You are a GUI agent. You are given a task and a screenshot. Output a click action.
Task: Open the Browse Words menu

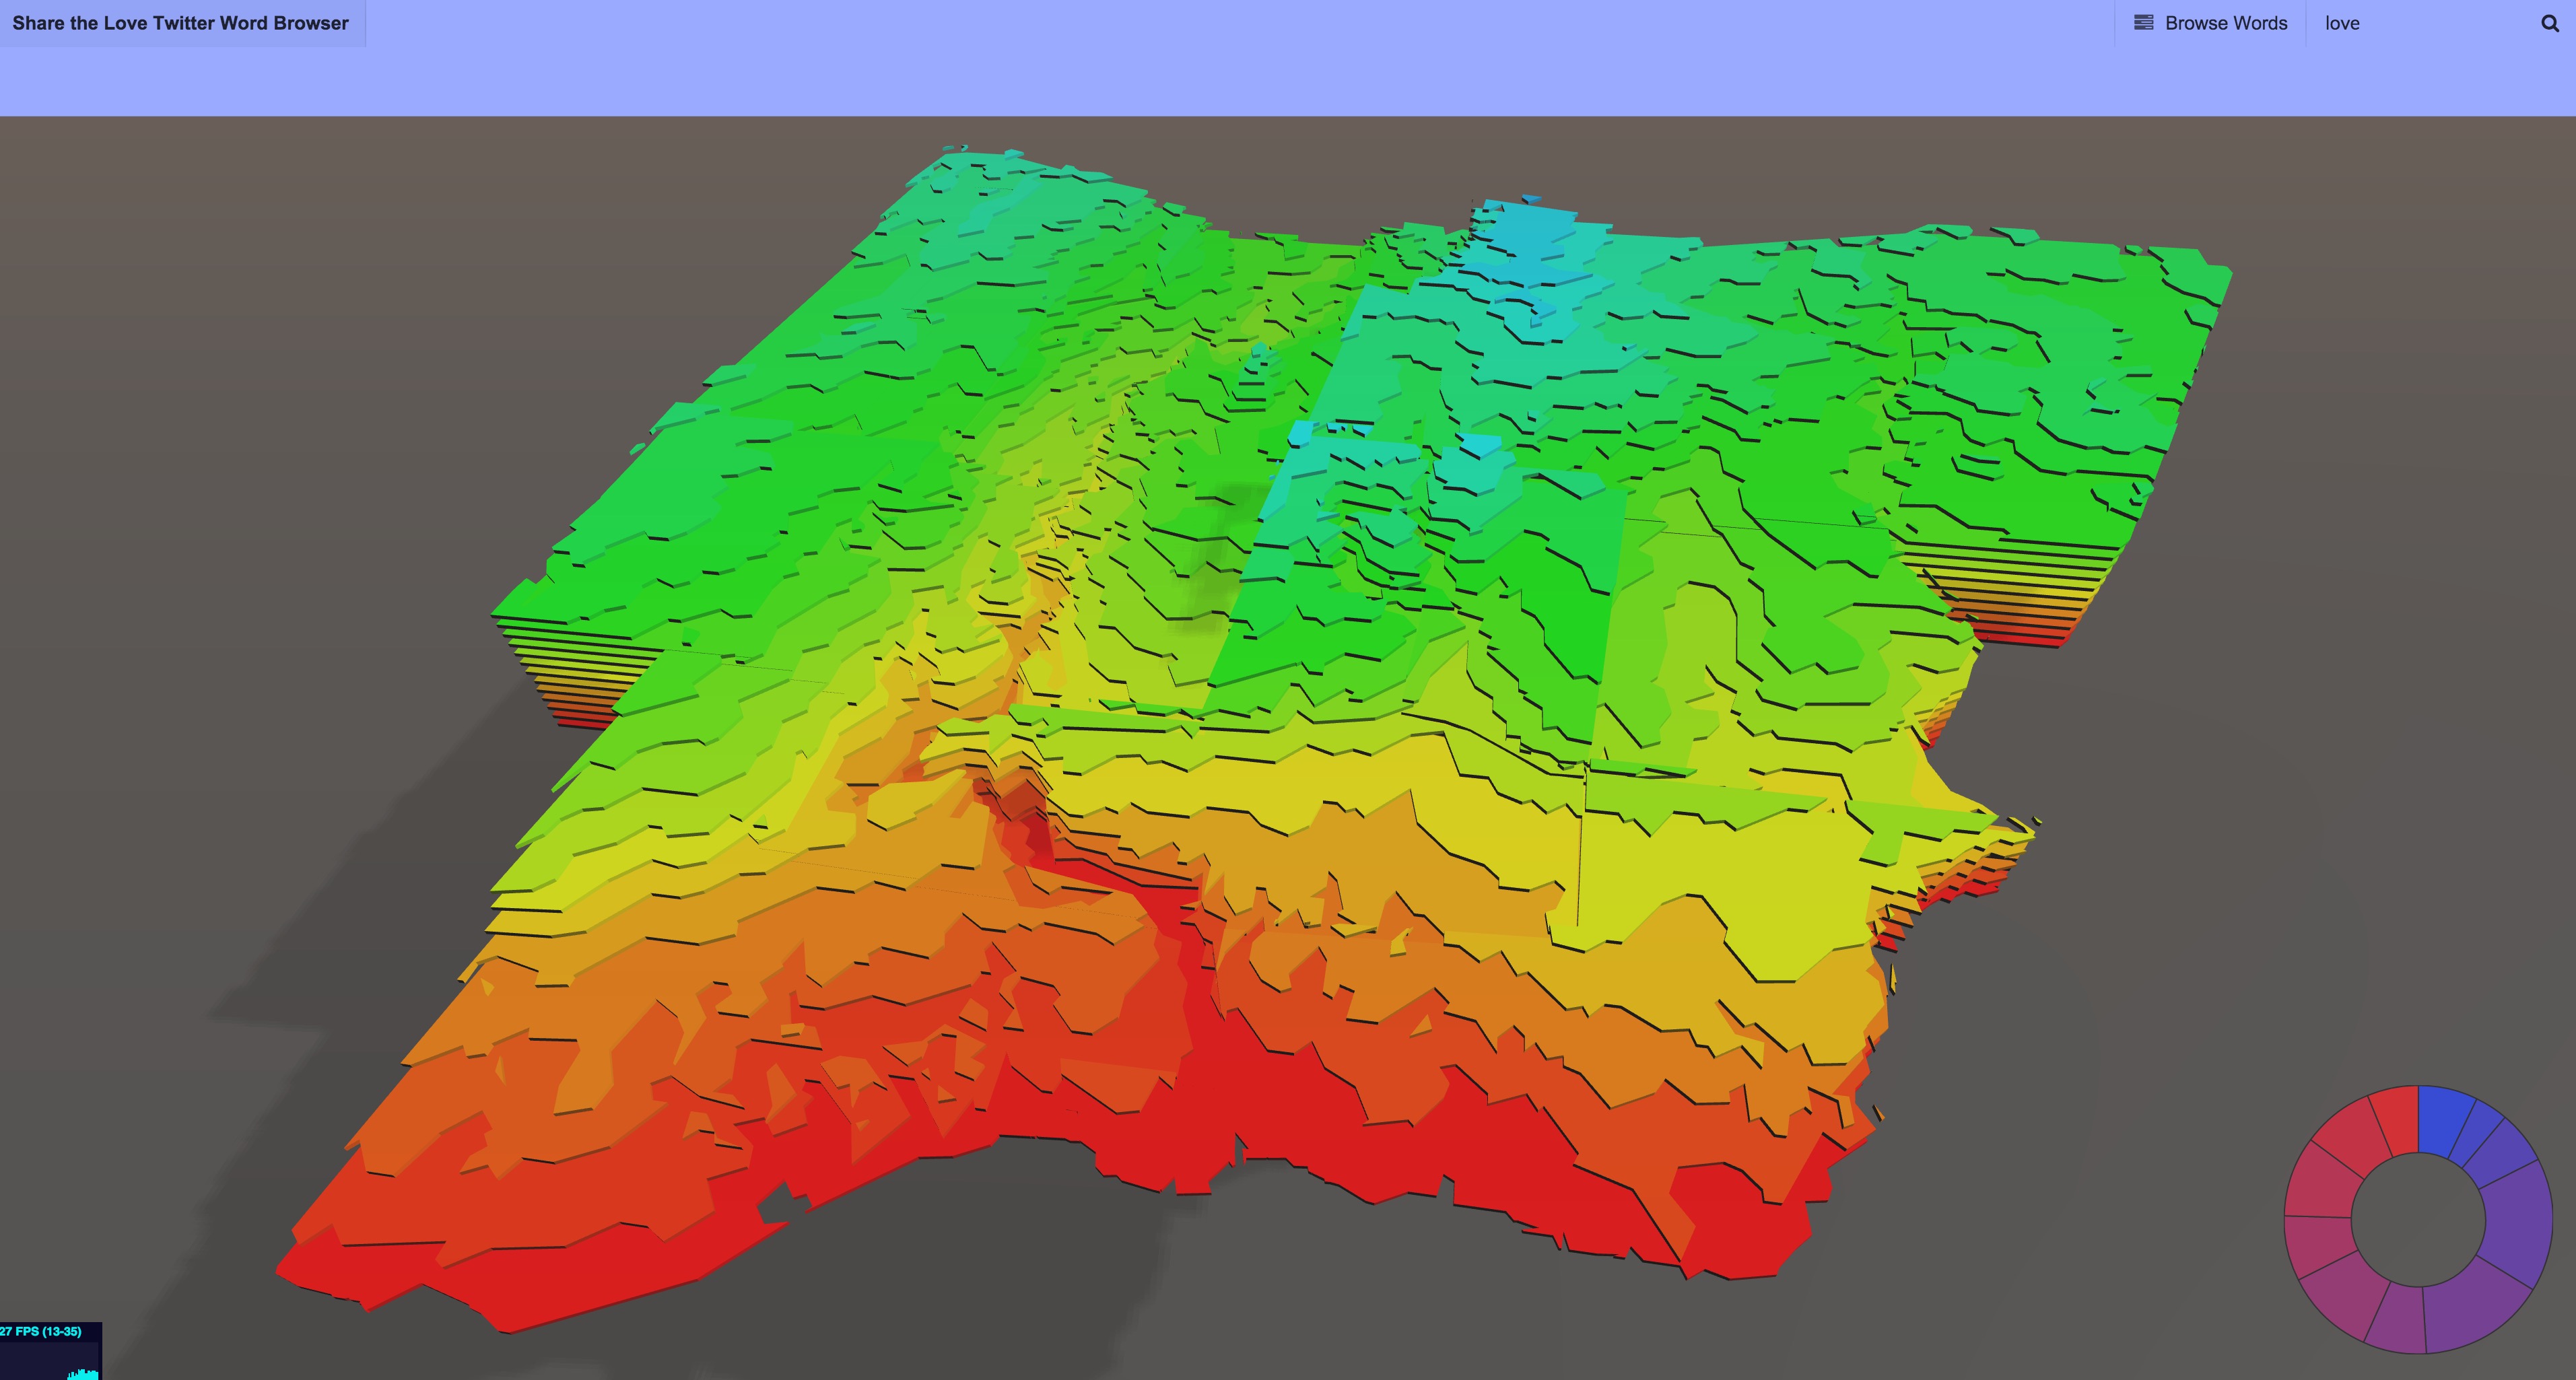2210,23
